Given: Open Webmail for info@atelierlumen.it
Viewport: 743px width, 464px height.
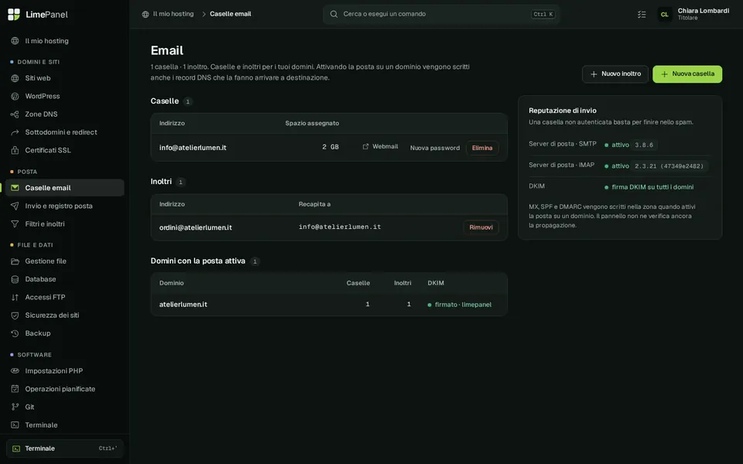Looking at the screenshot, I should click(x=380, y=147).
